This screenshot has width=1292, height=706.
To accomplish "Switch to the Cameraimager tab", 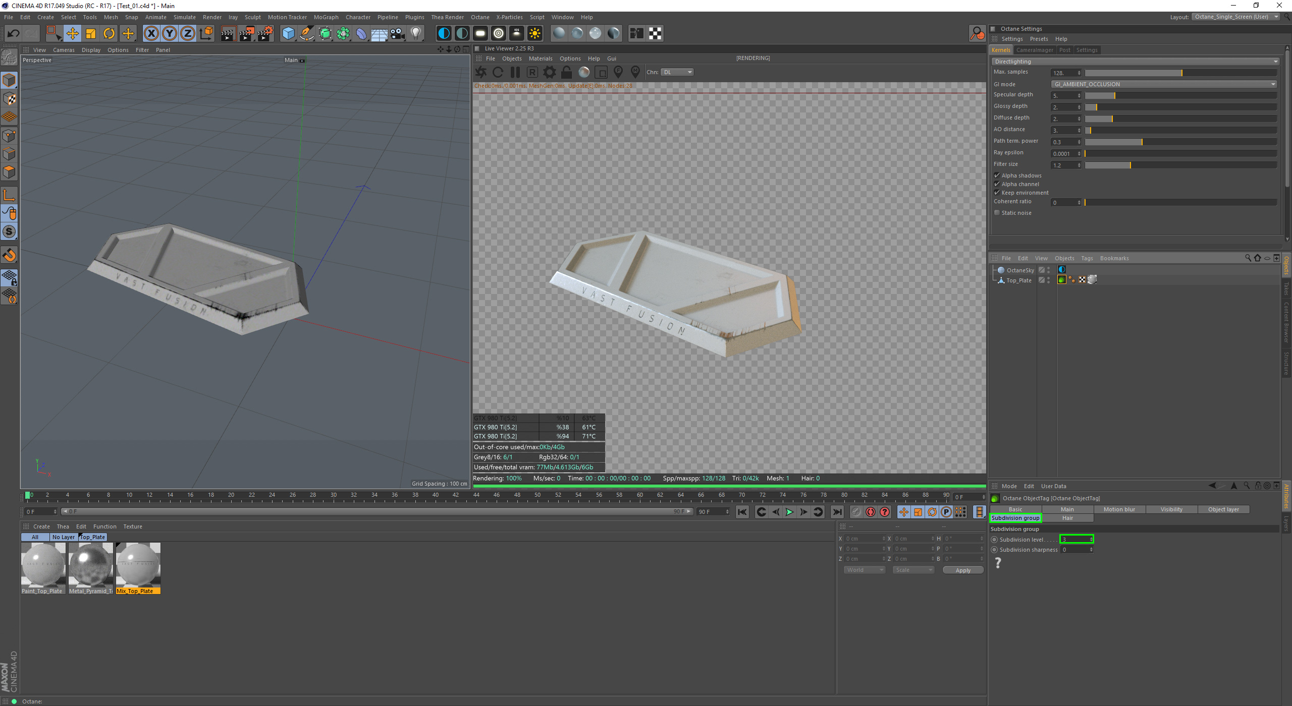I will [x=1034, y=50].
